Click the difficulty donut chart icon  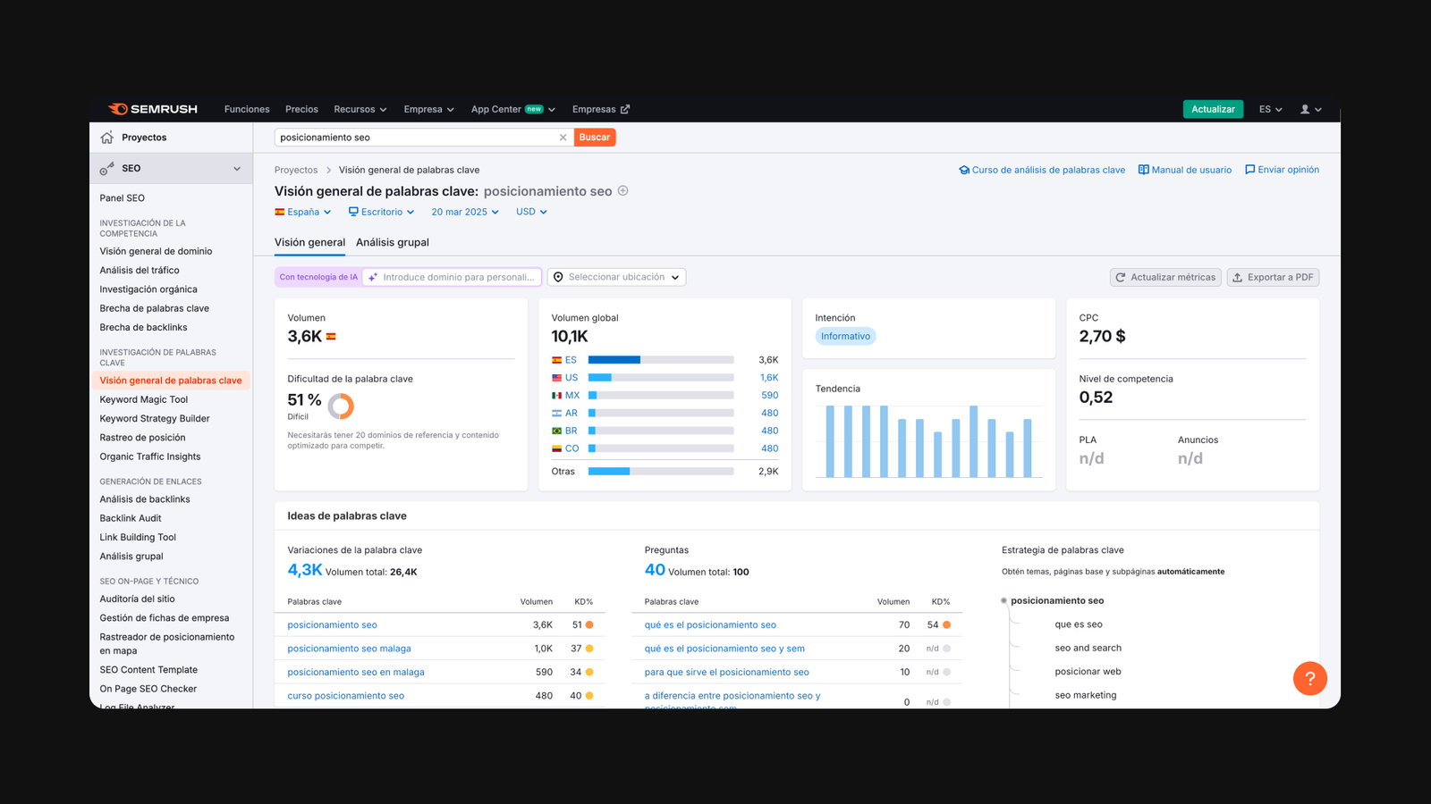coord(341,406)
